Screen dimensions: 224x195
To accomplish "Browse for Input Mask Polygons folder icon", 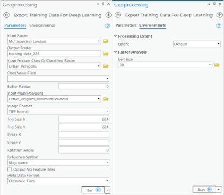I will tap(106, 99).
